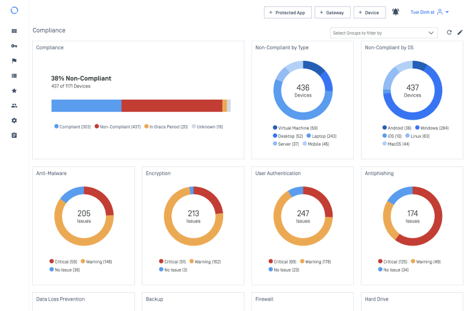467x311 pixels.
Task: Open the dashboard grid icon
Action: tap(14, 31)
